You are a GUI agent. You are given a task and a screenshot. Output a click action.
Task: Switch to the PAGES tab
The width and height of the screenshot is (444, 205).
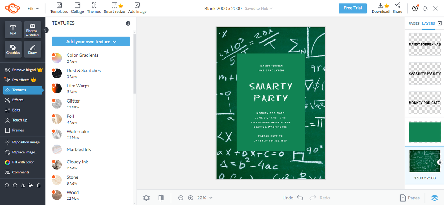tap(414, 23)
